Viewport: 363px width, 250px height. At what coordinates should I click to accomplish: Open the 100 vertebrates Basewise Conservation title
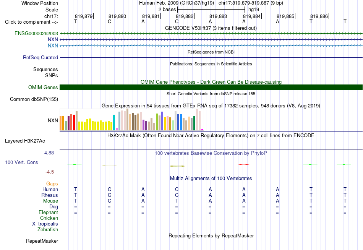pyautogui.click(x=211, y=153)
